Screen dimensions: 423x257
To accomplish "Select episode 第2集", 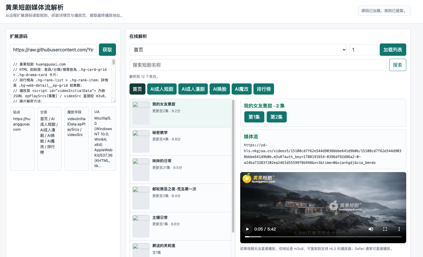I will [x=277, y=117].
